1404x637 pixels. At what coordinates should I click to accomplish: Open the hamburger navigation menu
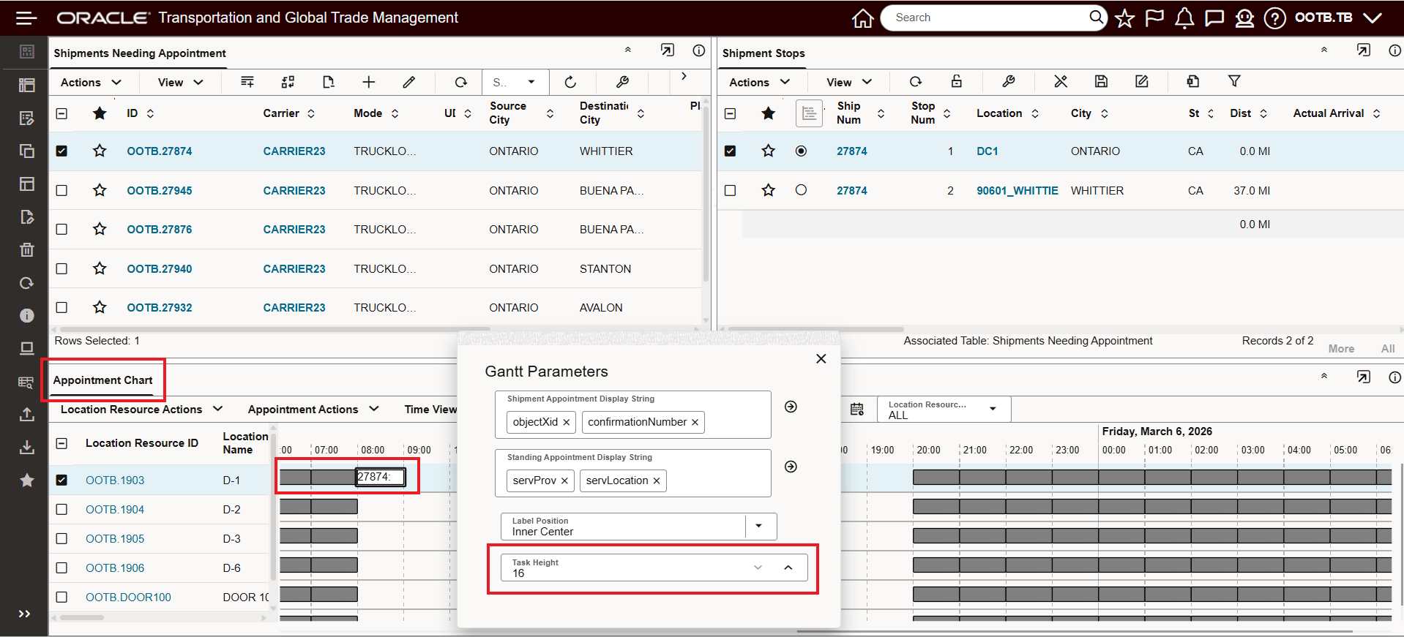click(x=26, y=18)
